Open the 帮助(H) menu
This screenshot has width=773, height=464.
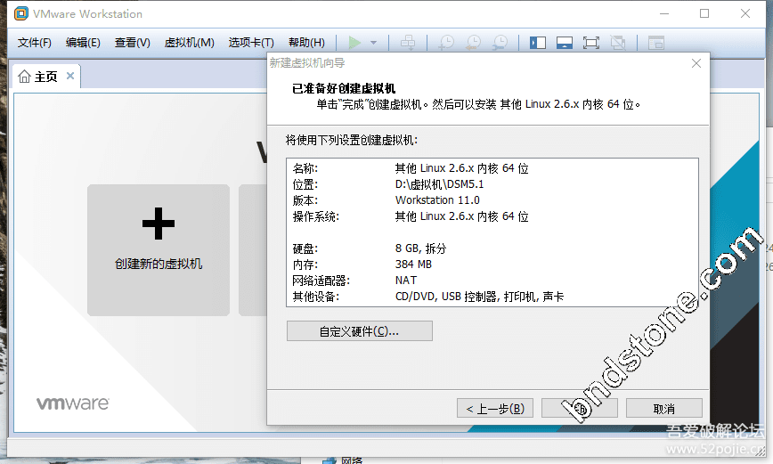click(306, 43)
